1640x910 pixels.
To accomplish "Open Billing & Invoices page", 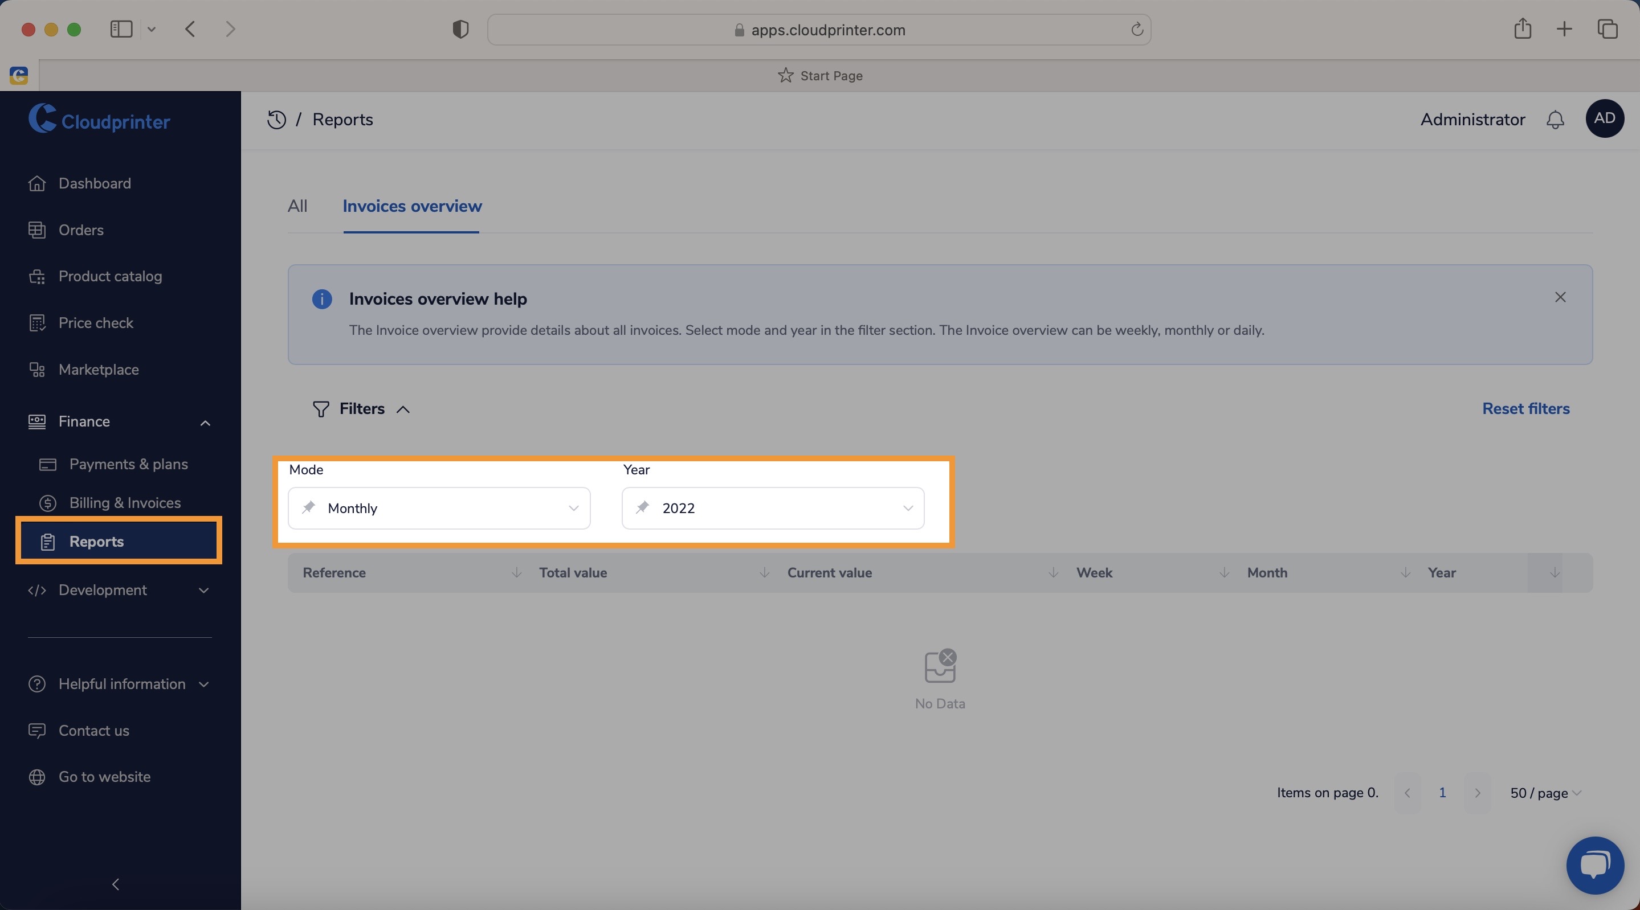I will pyautogui.click(x=125, y=503).
